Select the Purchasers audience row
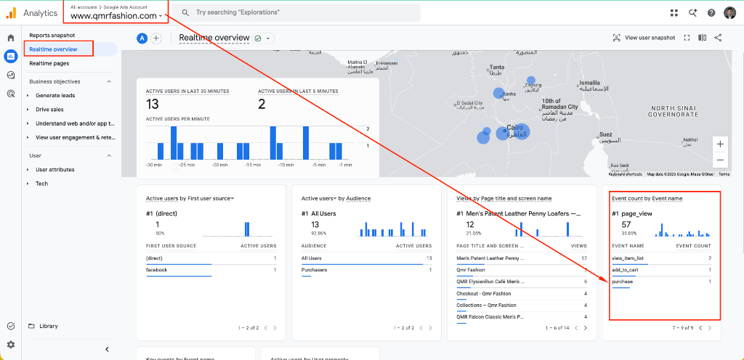This screenshot has width=744, height=360. coord(366,271)
